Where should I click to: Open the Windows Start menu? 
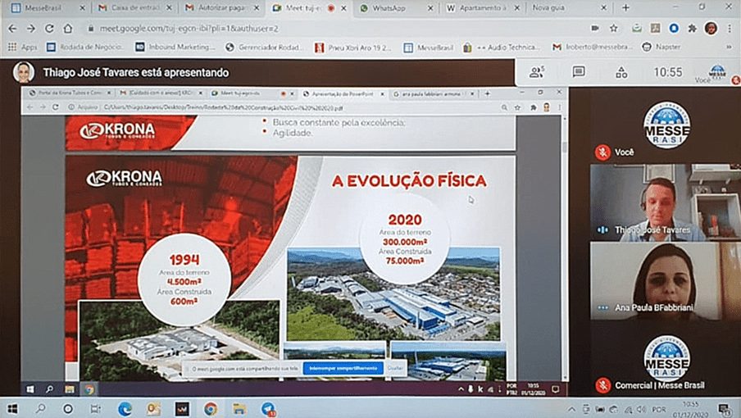11,408
